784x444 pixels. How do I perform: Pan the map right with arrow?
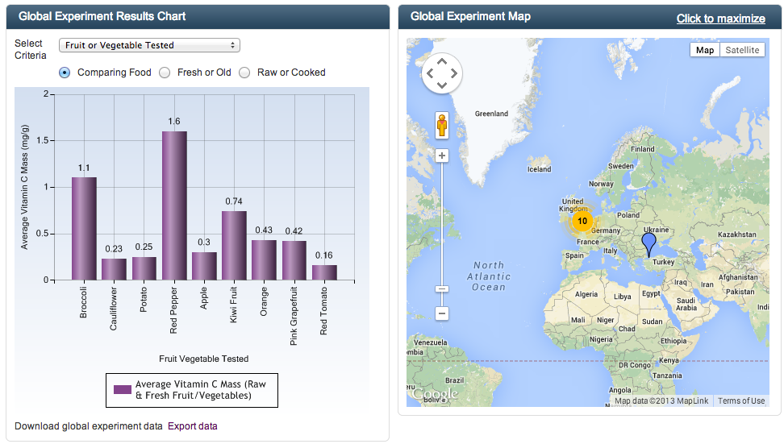point(453,75)
